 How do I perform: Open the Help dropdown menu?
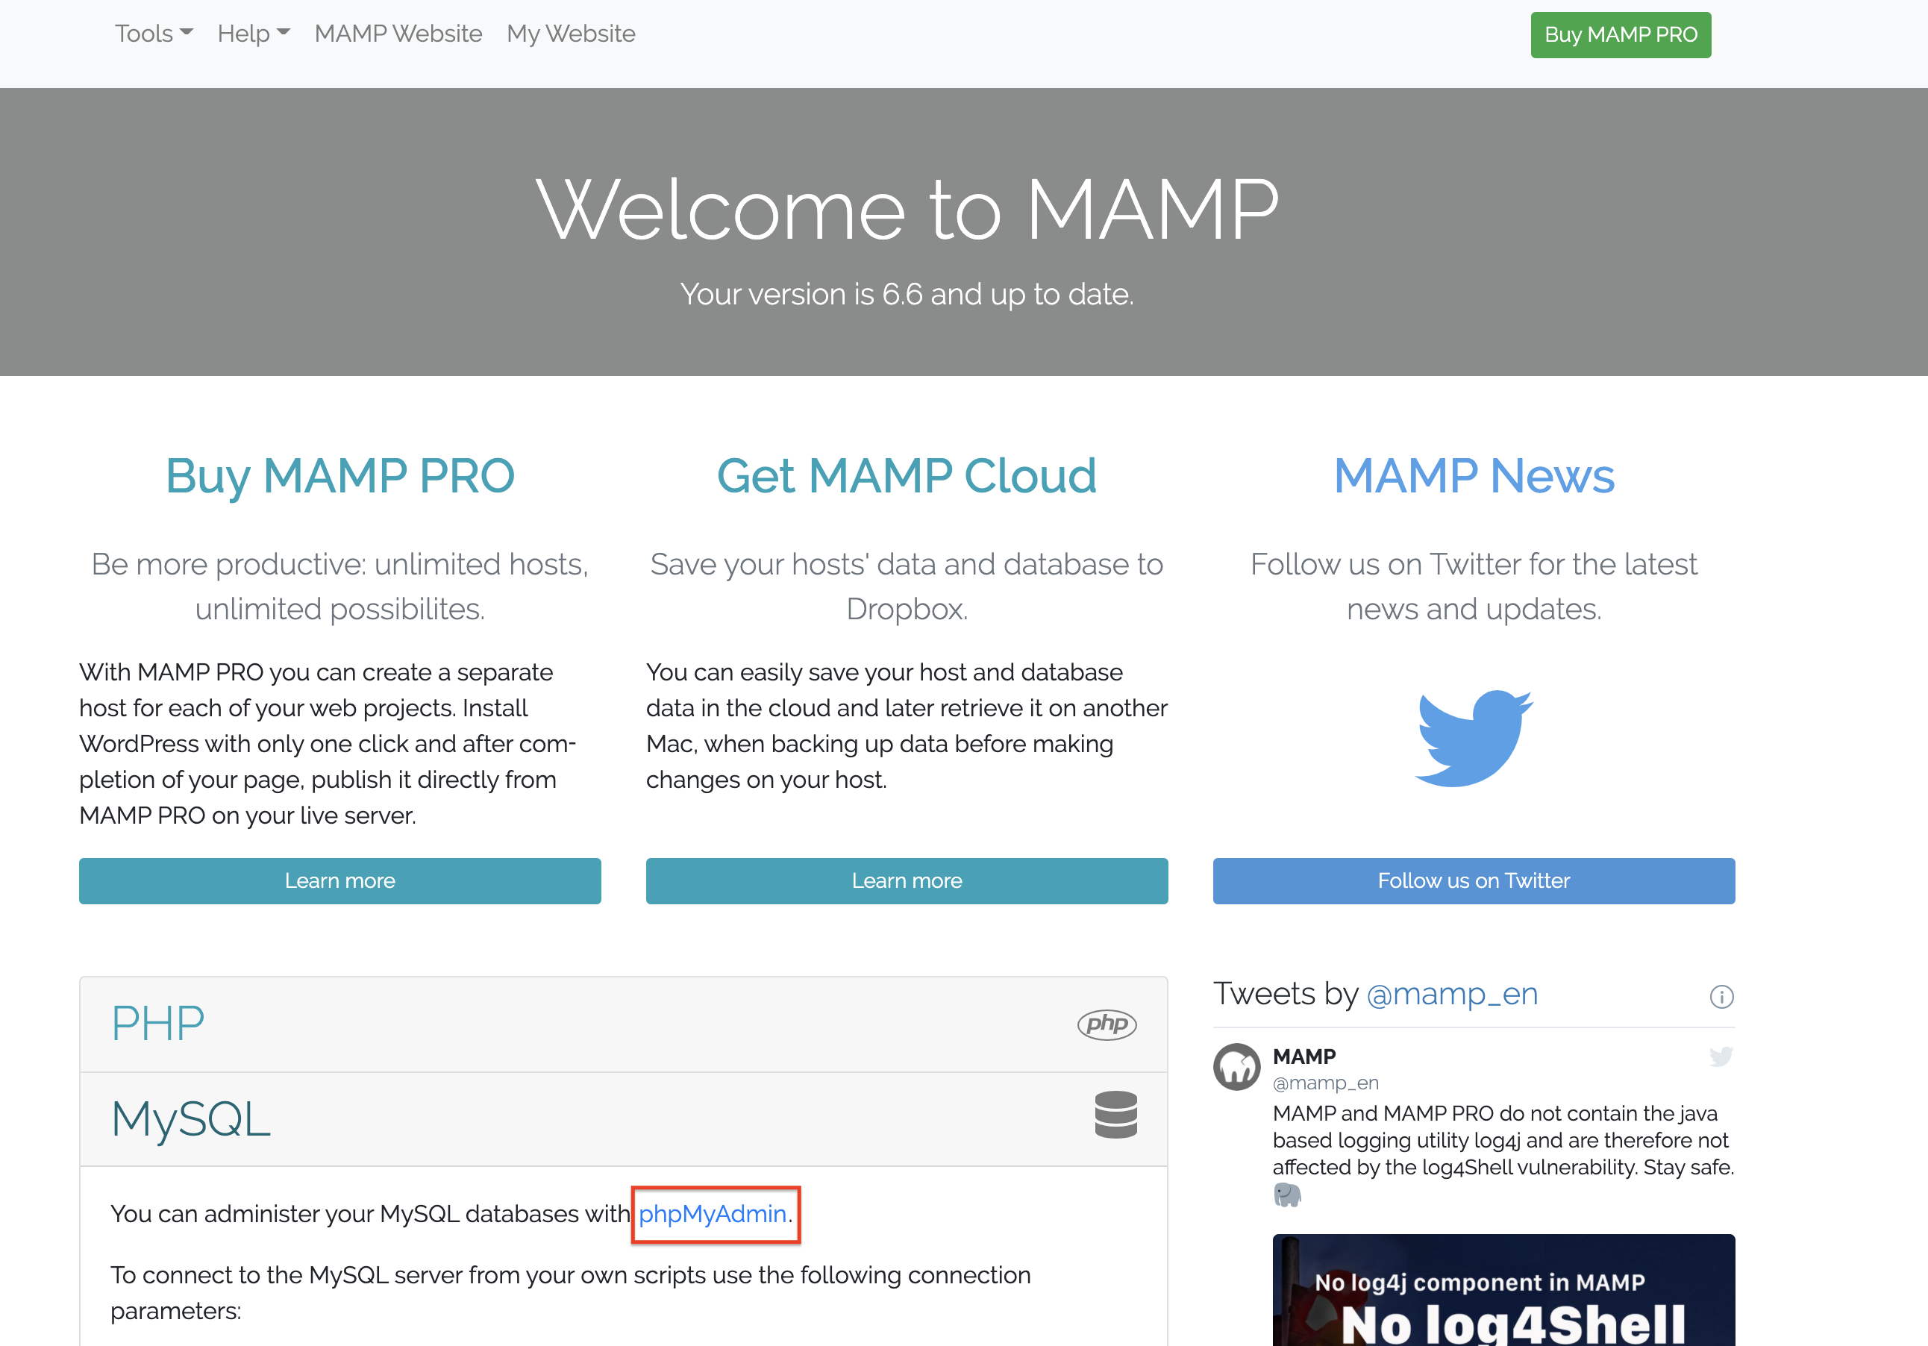tap(254, 34)
